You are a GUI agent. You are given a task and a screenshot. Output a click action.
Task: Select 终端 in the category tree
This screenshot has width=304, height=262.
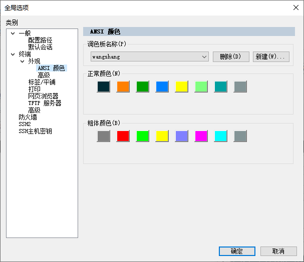[x=25, y=54]
